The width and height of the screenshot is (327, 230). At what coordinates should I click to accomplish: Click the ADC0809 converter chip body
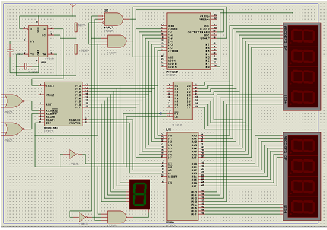[x=189, y=41]
